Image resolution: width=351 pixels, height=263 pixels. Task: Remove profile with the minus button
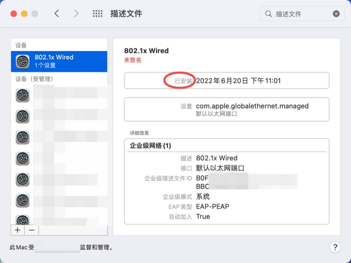tap(32, 230)
